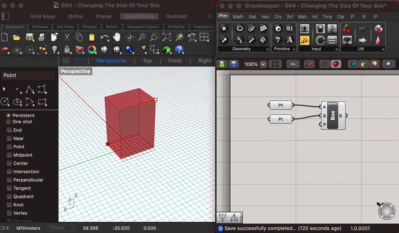Click Grasshopper Zoom Extents icon

click(275, 64)
